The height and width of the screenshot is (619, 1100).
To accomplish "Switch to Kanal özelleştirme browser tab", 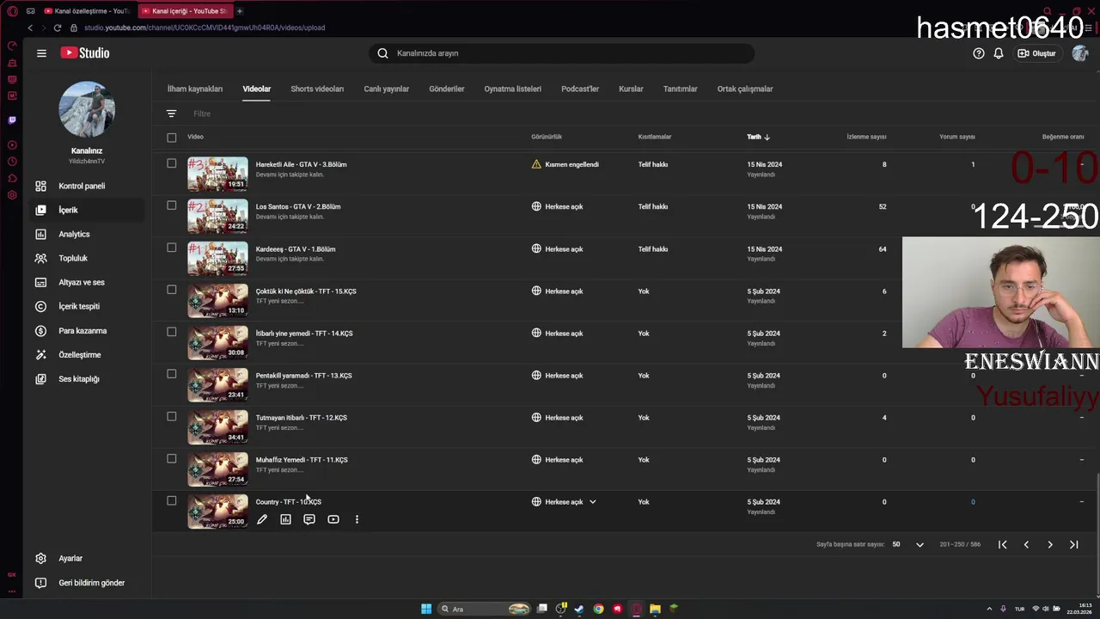I will click(86, 11).
